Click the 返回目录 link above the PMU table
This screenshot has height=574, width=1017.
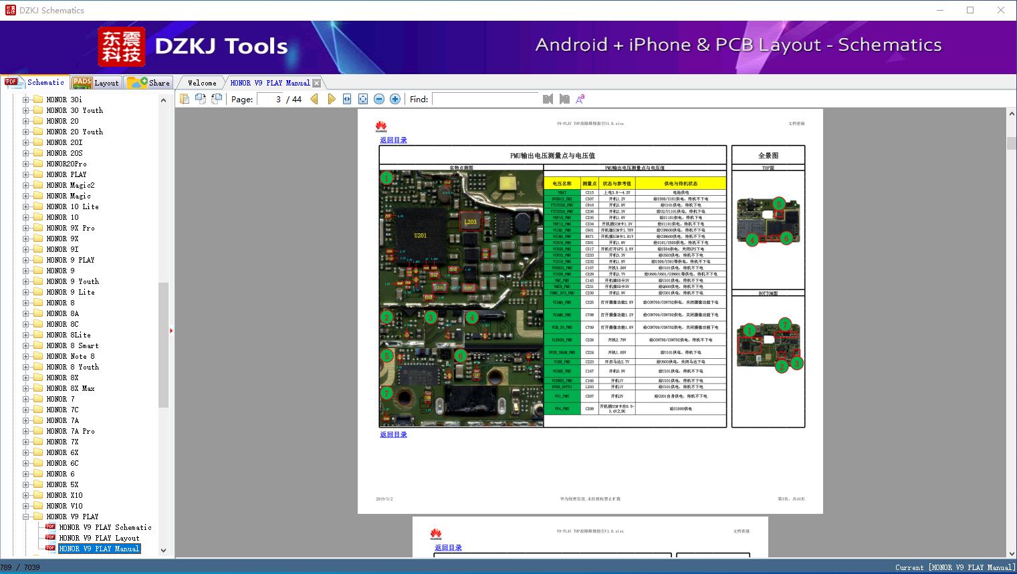(x=393, y=140)
